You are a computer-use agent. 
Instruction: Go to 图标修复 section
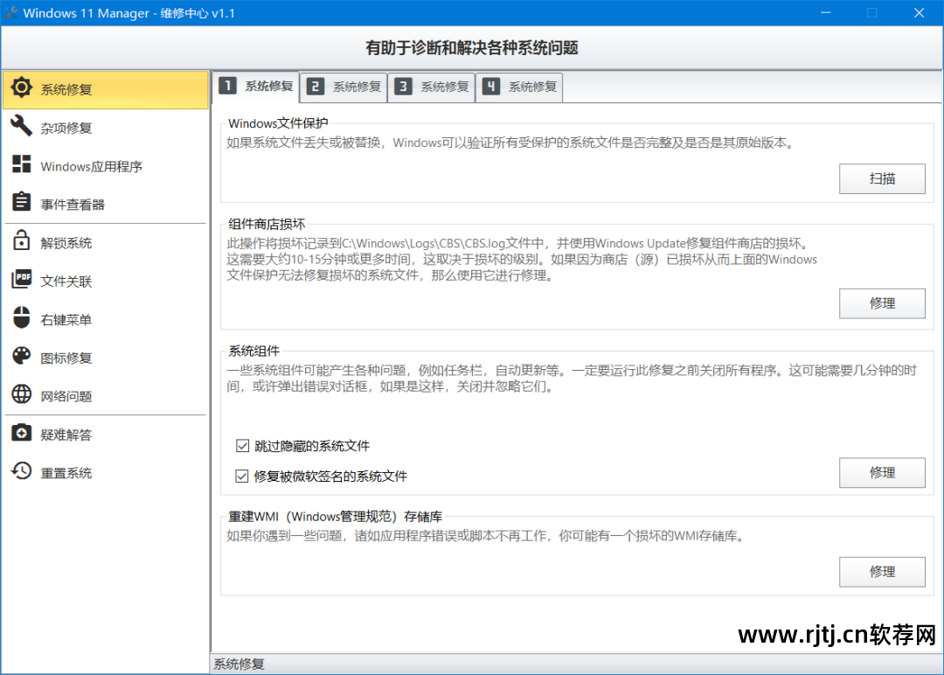[x=106, y=358]
